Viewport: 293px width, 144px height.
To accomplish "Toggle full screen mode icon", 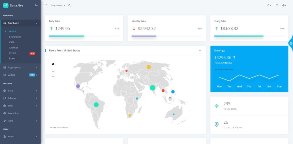I will (x=46, y=5).
